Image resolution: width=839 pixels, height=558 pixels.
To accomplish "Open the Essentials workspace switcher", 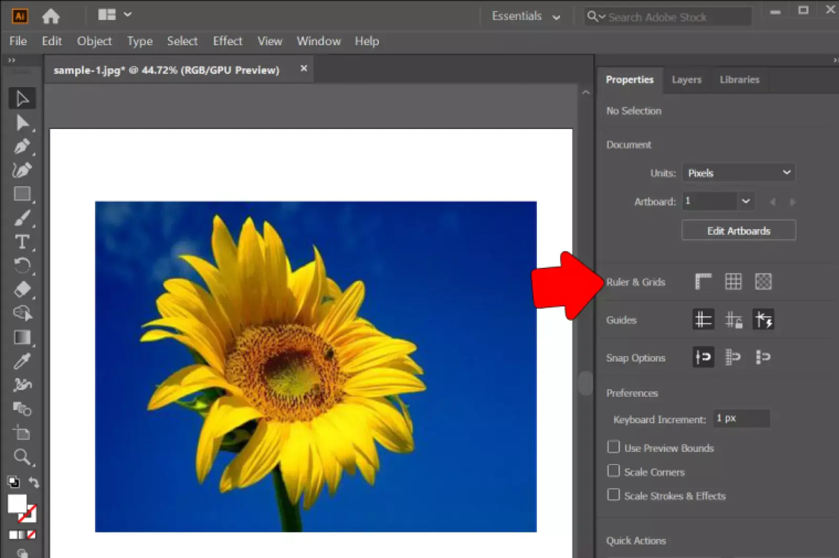I will [x=526, y=16].
